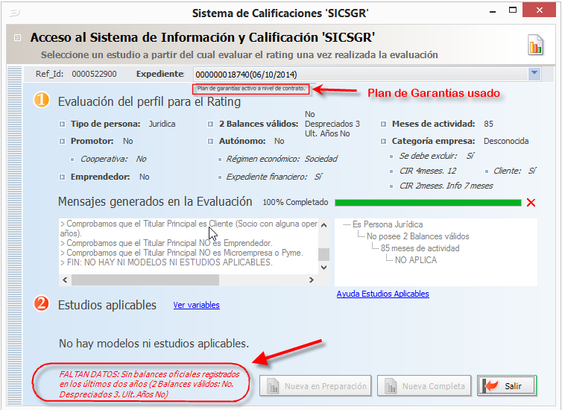Click the vertical scrollbar thumb in messages
The width and height of the screenshot is (562, 410).
323,254
